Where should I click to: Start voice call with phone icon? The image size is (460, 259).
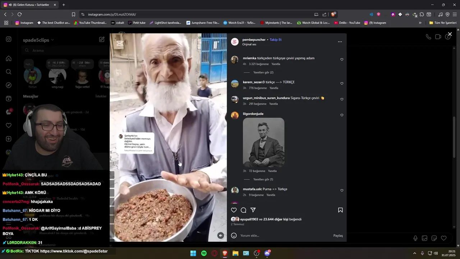(x=428, y=37)
